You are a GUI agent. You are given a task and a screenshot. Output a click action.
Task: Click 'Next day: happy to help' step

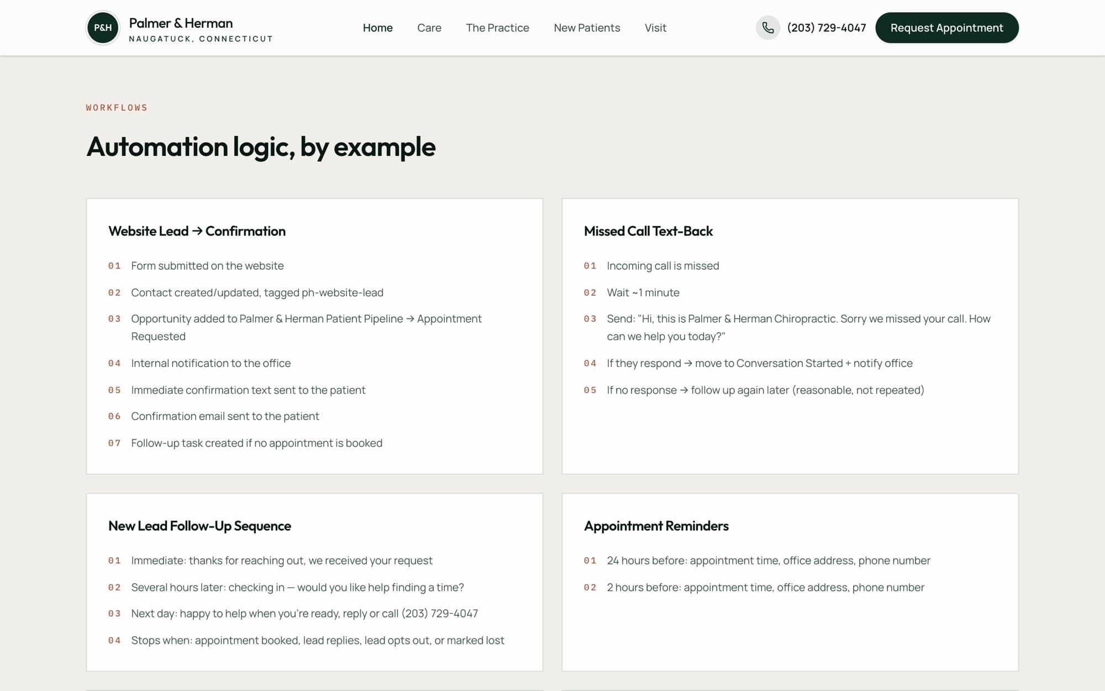click(304, 614)
